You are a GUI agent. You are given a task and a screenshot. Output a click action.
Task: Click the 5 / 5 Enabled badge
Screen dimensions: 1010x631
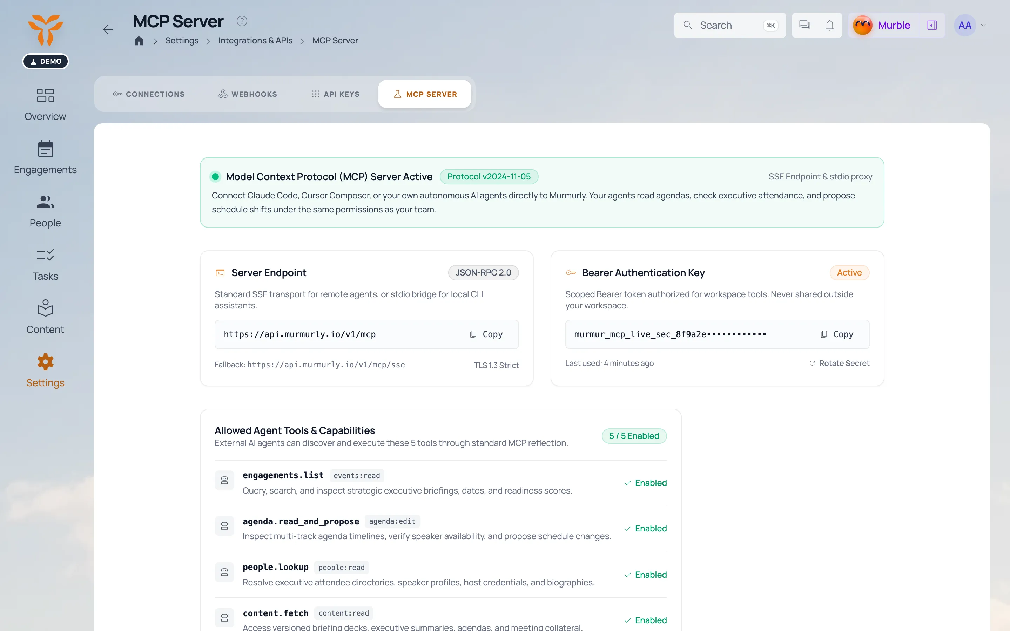click(x=634, y=436)
